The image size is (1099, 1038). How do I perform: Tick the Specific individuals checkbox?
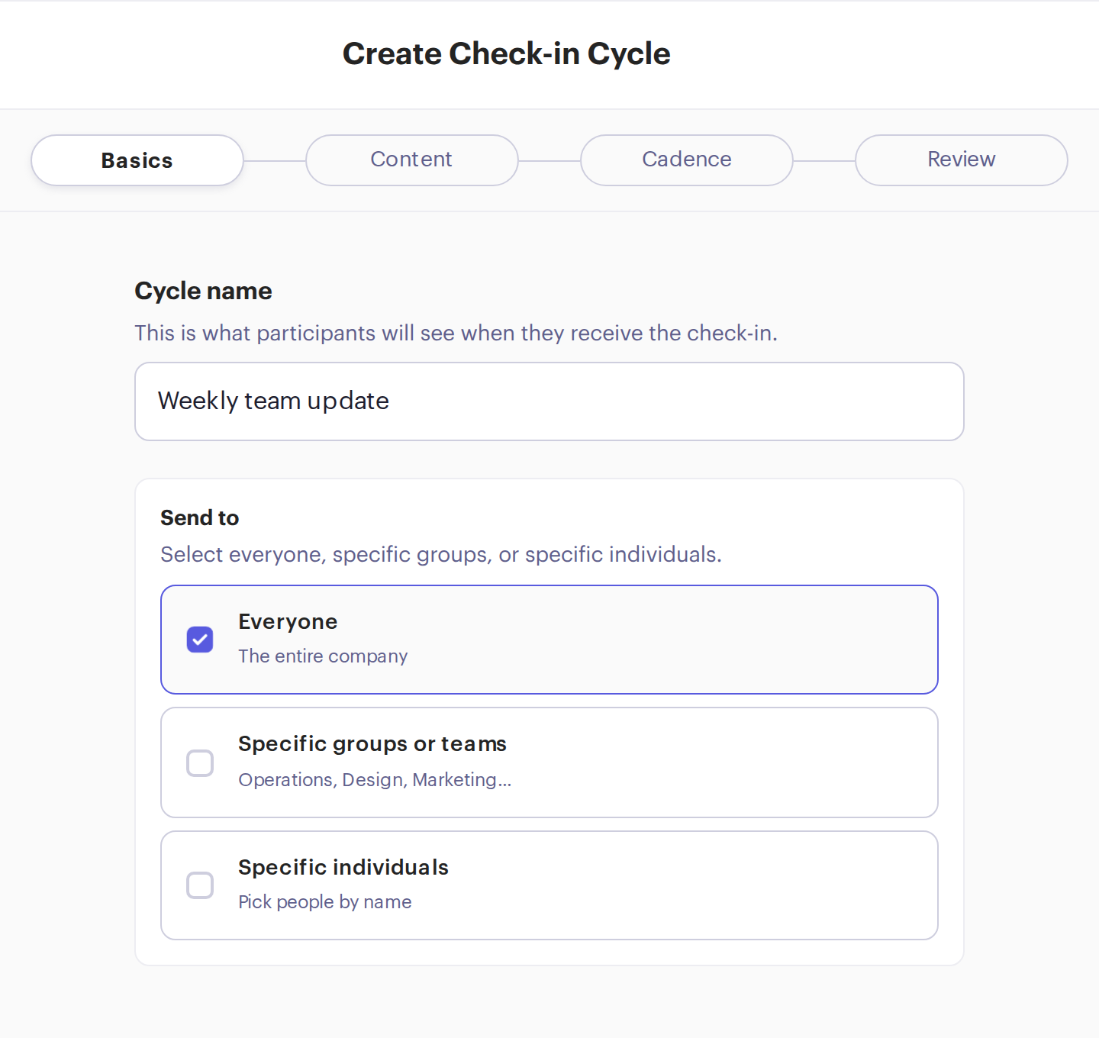click(200, 885)
